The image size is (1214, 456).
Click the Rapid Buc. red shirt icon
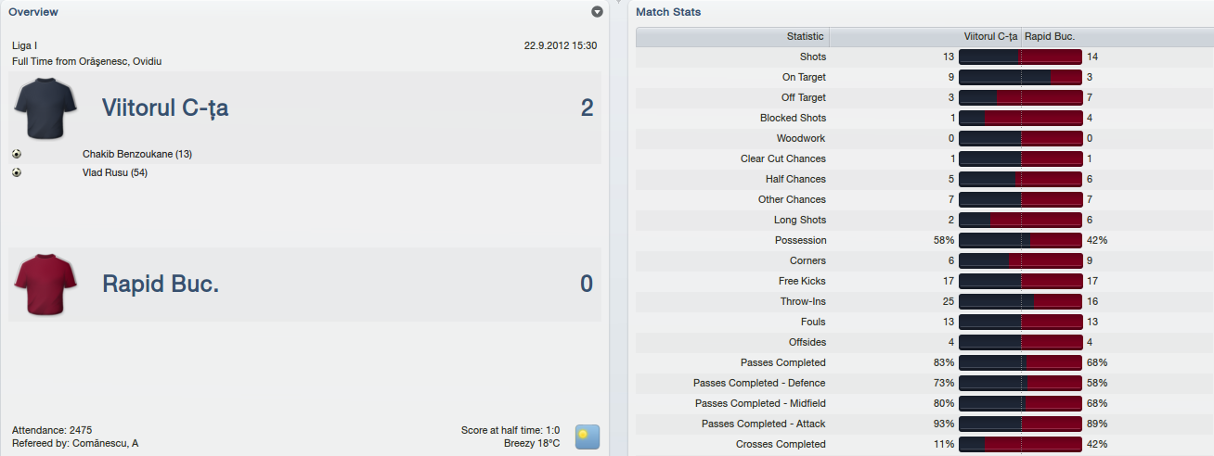45,284
